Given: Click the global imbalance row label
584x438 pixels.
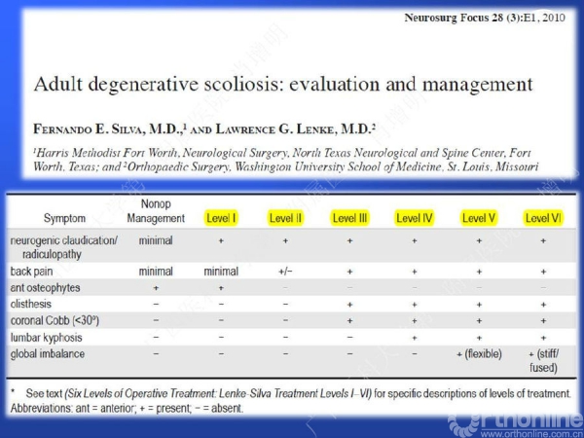Looking at the screenshot, I should pyautogui.click(x=48, y=354).
